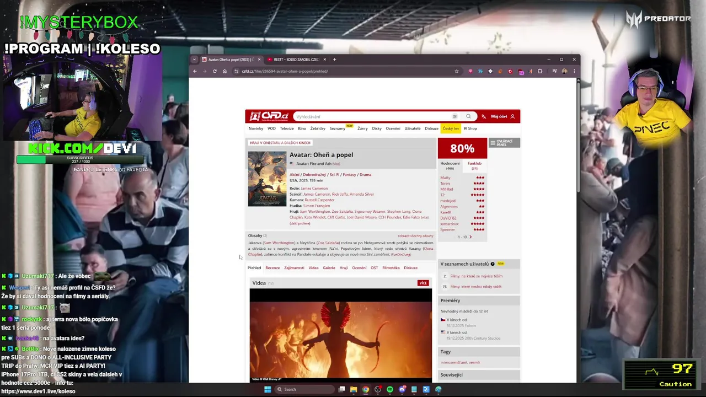Play the Avatar trailer video thumbnail
The height and width of the screenshot is (397, 706).
click(341, 335)
